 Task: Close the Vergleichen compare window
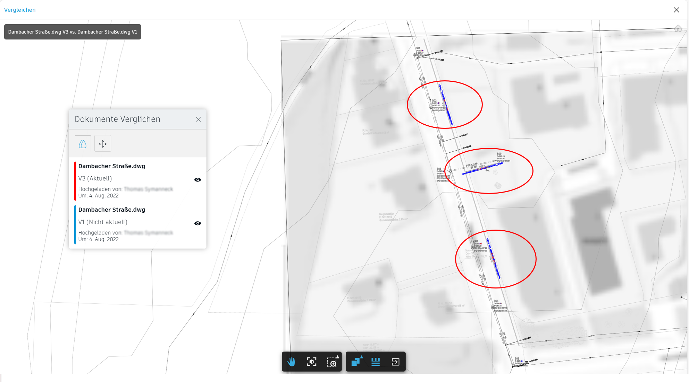point(676,10)
